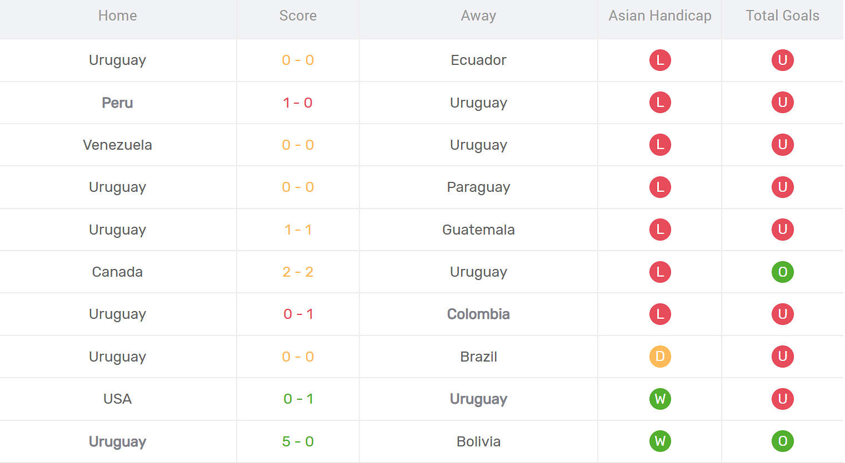Select the Total Goals column header
The height and width of the screenshot is (463, 845).
tap(782, 16)
